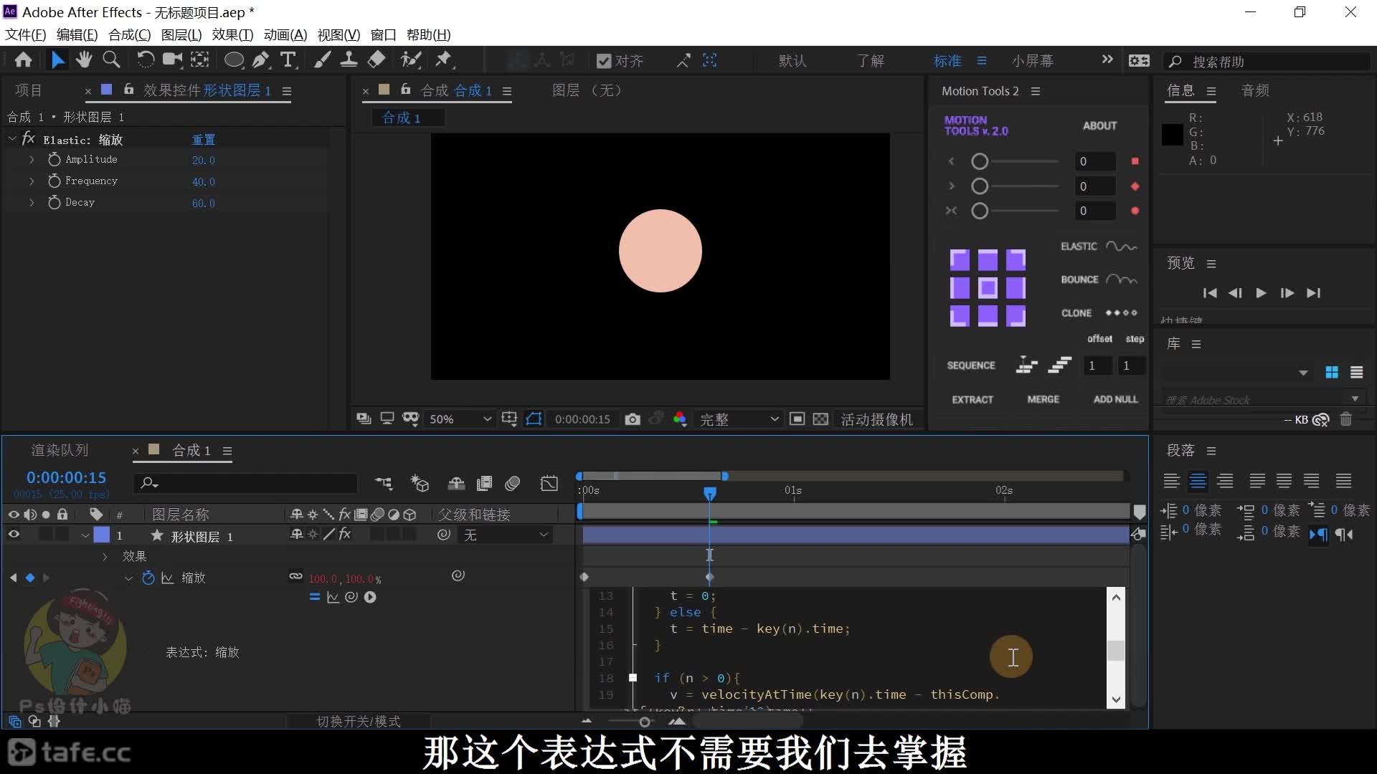The width and height of the screenshot is (1377, 774).
Task: Toggle visibility of 形状图层 1
Action: point(13,536)
